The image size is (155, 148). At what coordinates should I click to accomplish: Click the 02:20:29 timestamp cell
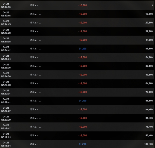point(6,118)
